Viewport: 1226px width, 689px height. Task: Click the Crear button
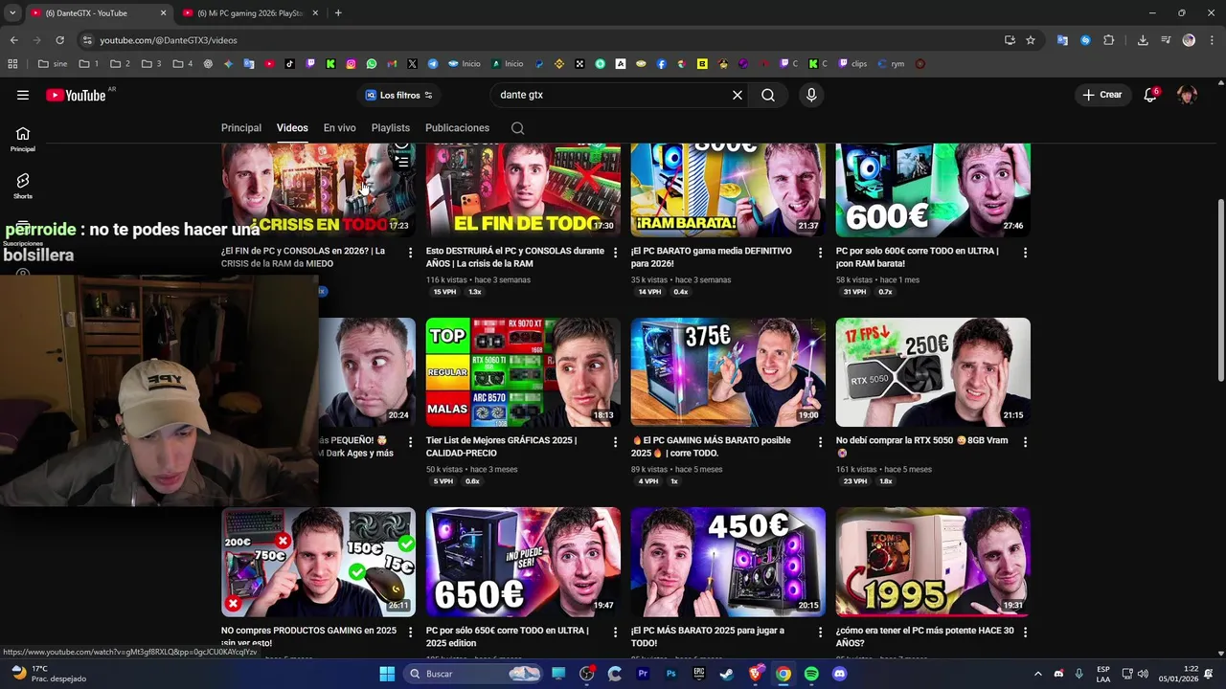pyautogui.click(x=1101, y=95)
